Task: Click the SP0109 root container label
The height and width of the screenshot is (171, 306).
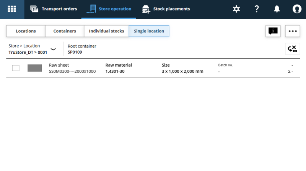Action: [75, 52]
